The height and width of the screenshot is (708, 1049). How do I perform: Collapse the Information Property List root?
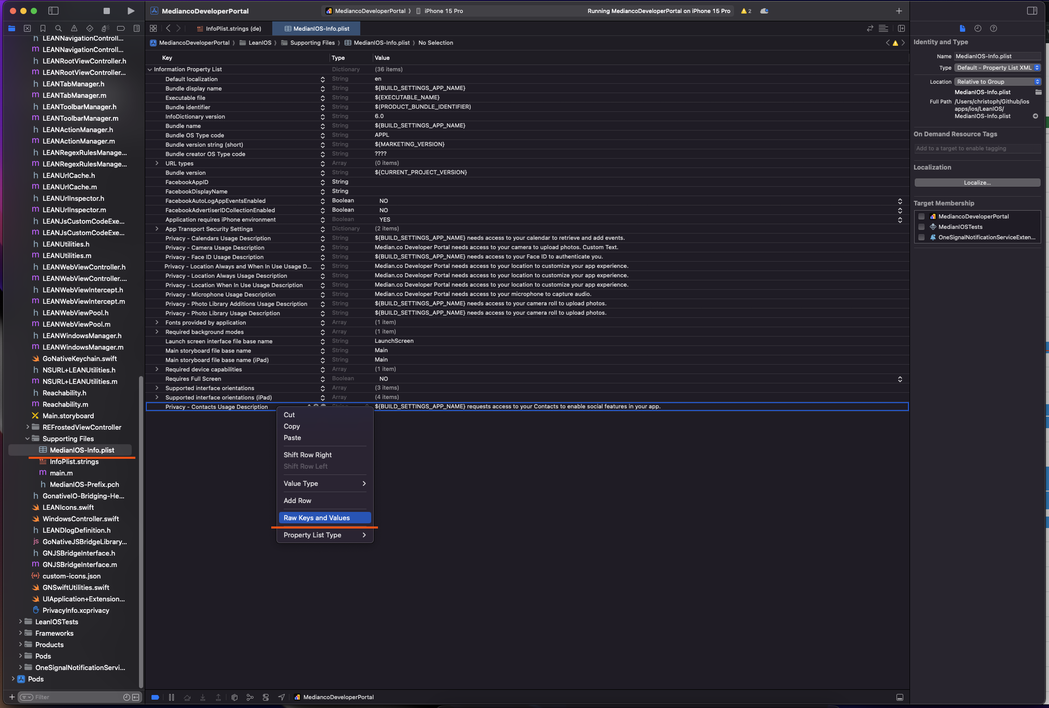click(x=150, y=70)
